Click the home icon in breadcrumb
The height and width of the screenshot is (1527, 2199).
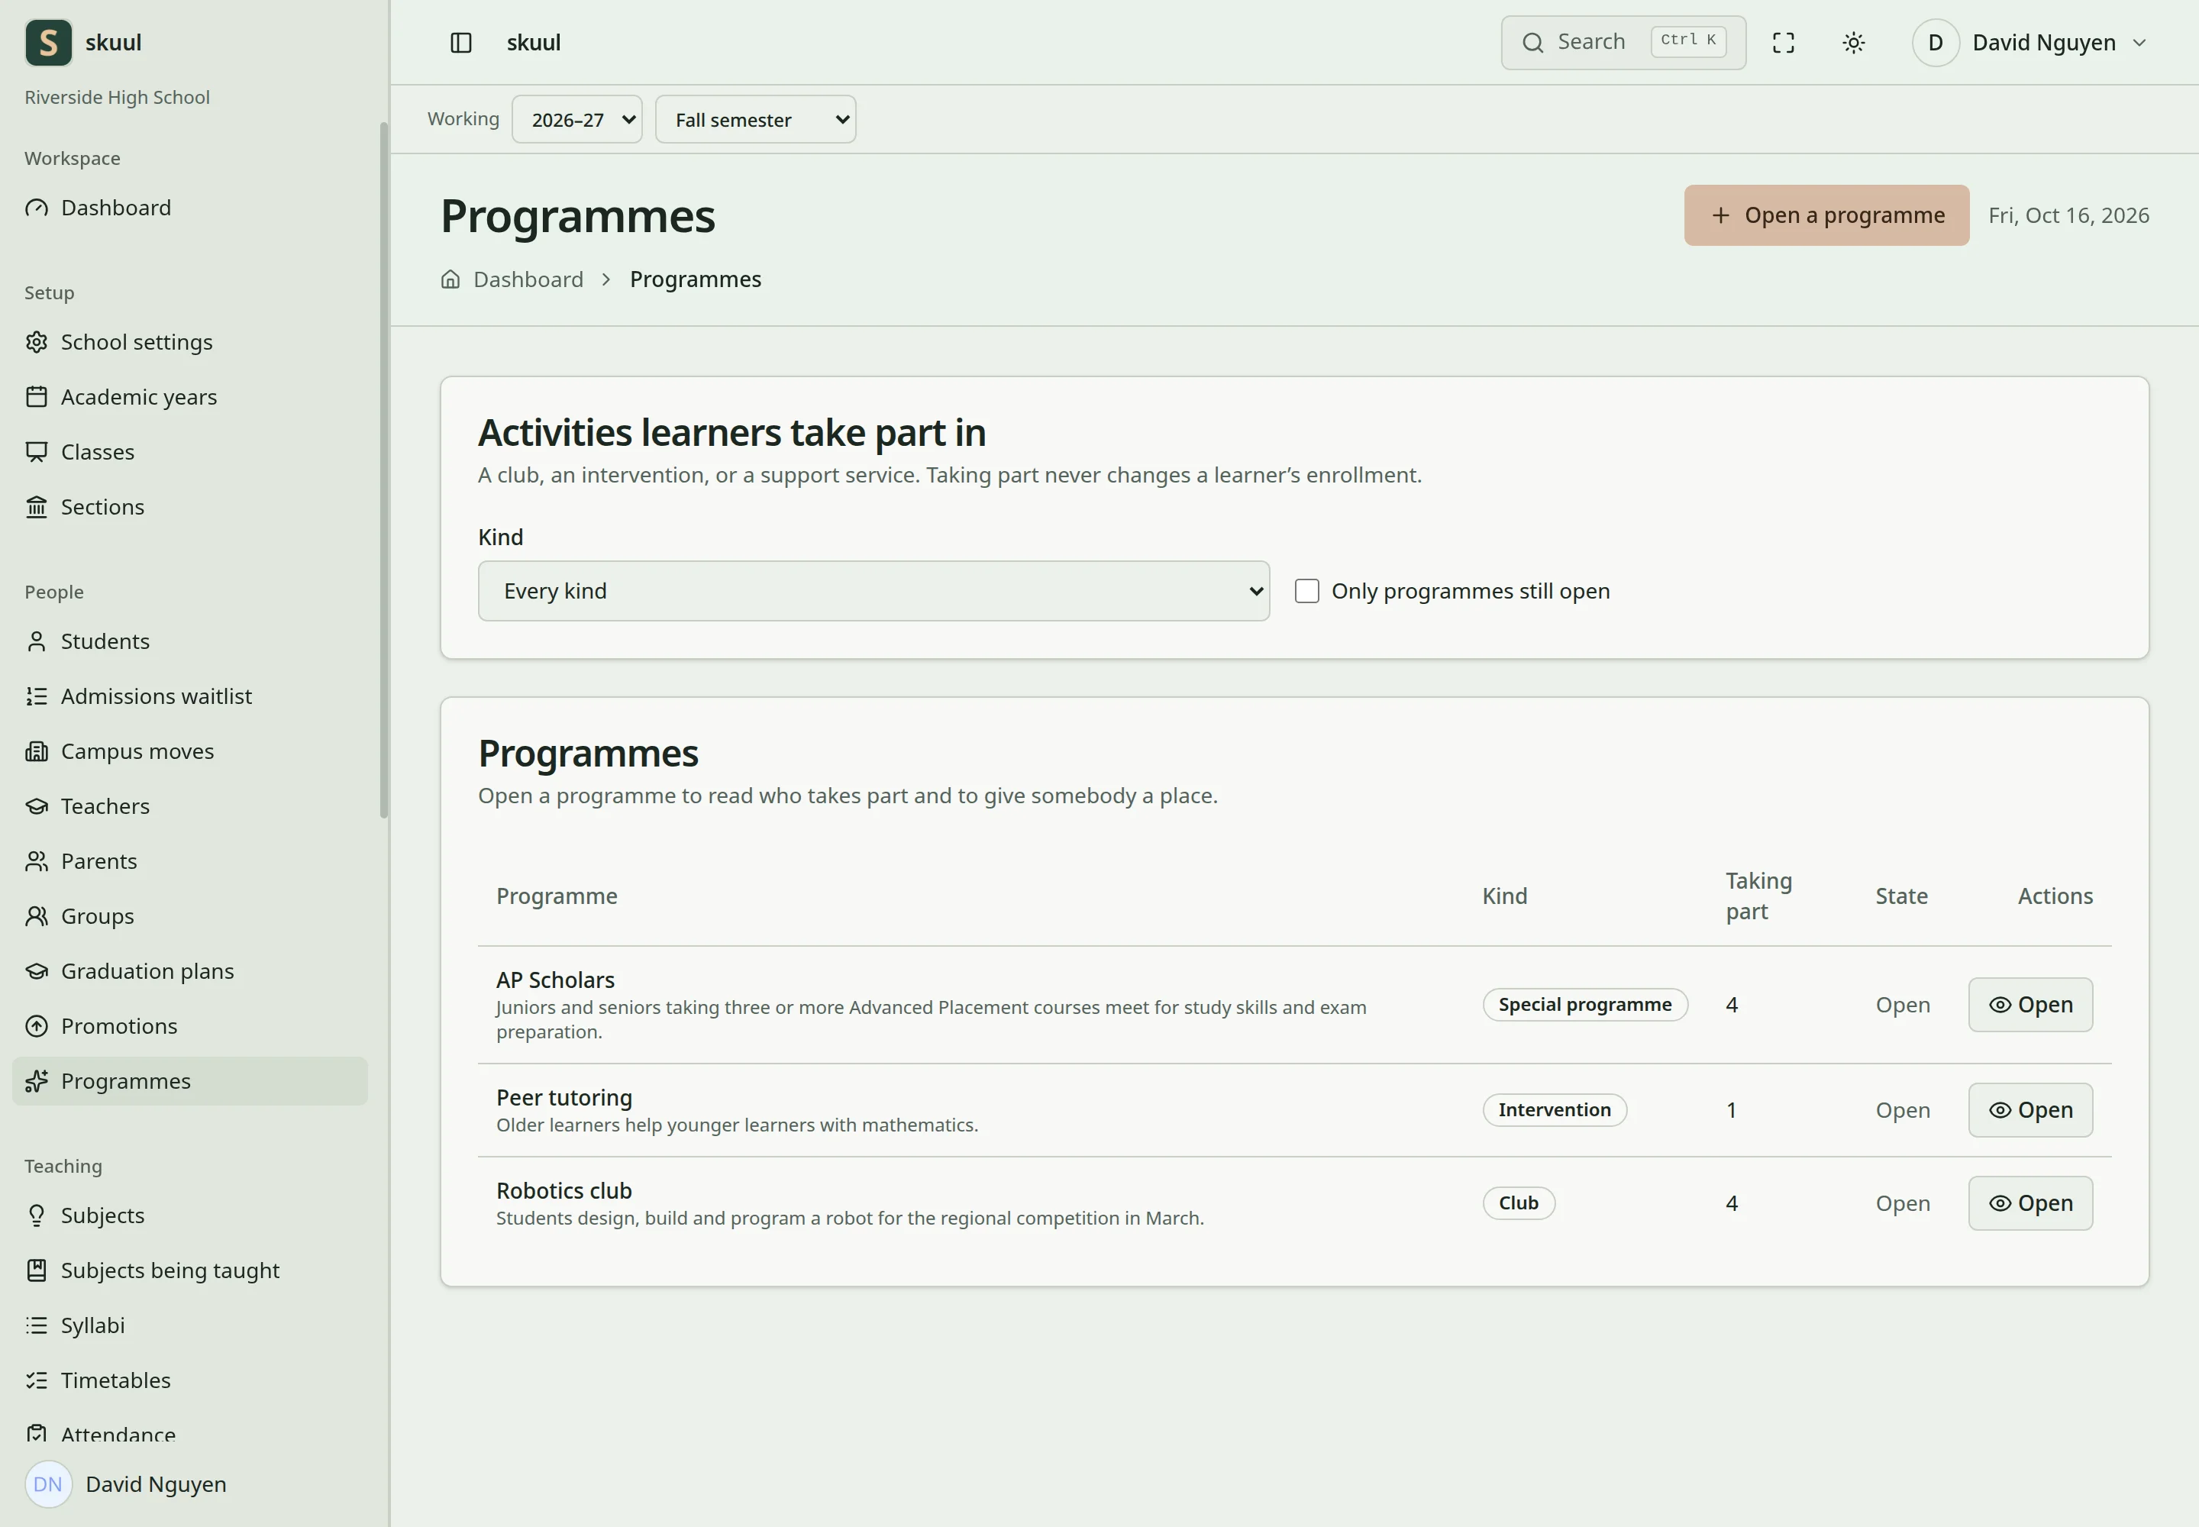point(450,279)
